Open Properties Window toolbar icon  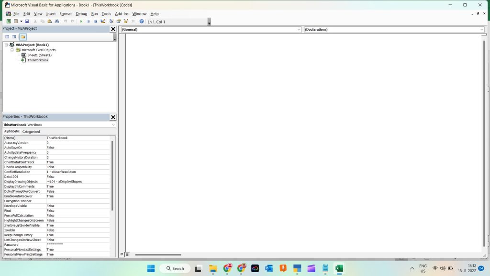(119, 21)
